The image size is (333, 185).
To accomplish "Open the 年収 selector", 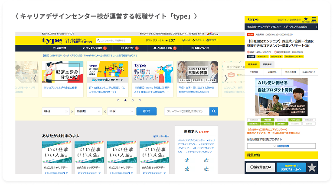I will click(x=121, y=112).
